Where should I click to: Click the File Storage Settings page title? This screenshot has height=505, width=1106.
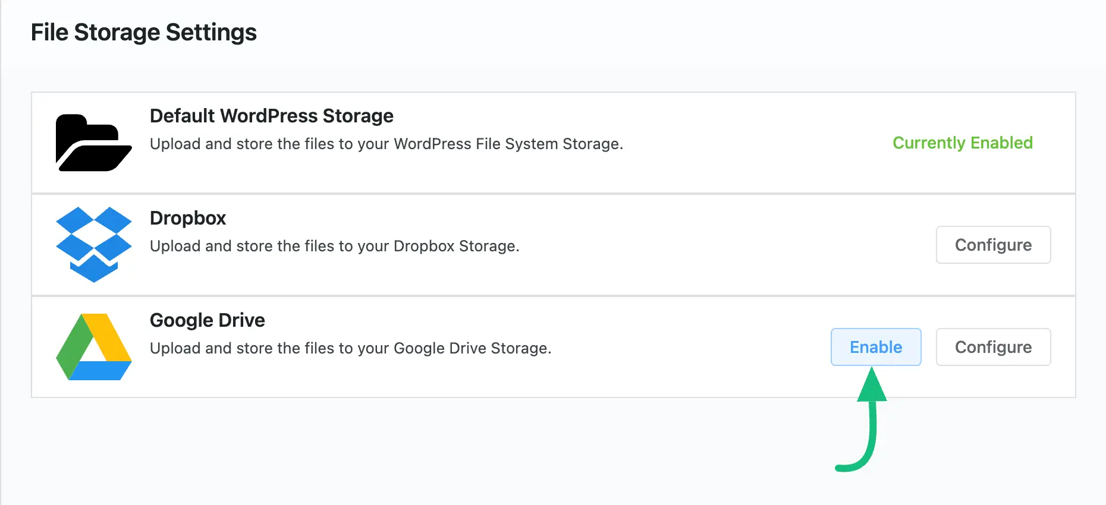click(144, 32)
